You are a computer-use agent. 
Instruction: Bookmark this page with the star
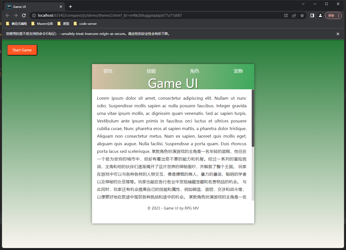point(302,15)
